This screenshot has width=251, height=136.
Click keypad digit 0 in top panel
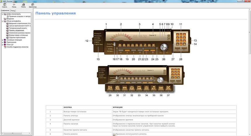[x=181, y=44]
